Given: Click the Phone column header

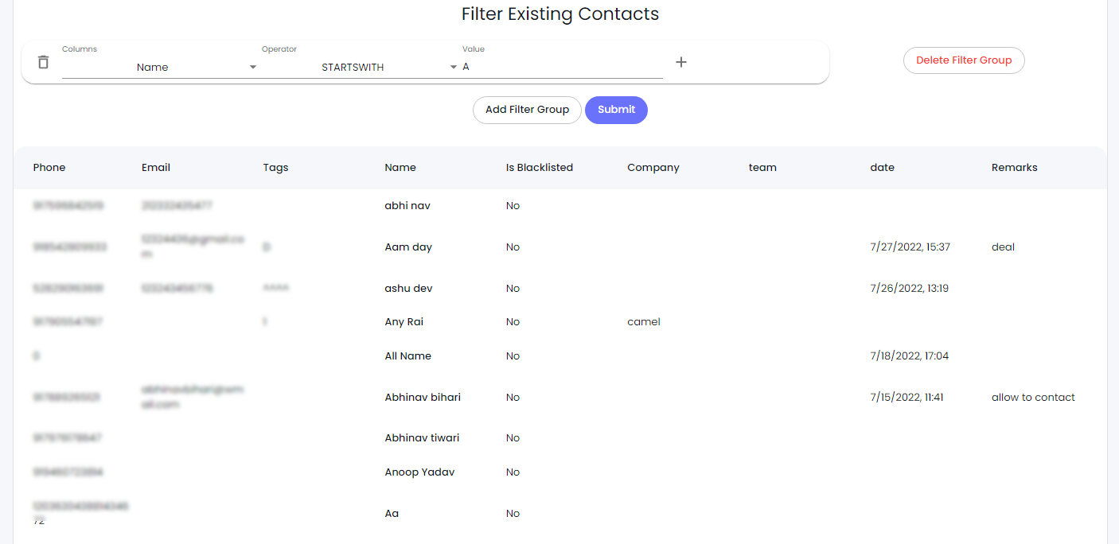Looking at the screenshot, I should click(49, 168).
